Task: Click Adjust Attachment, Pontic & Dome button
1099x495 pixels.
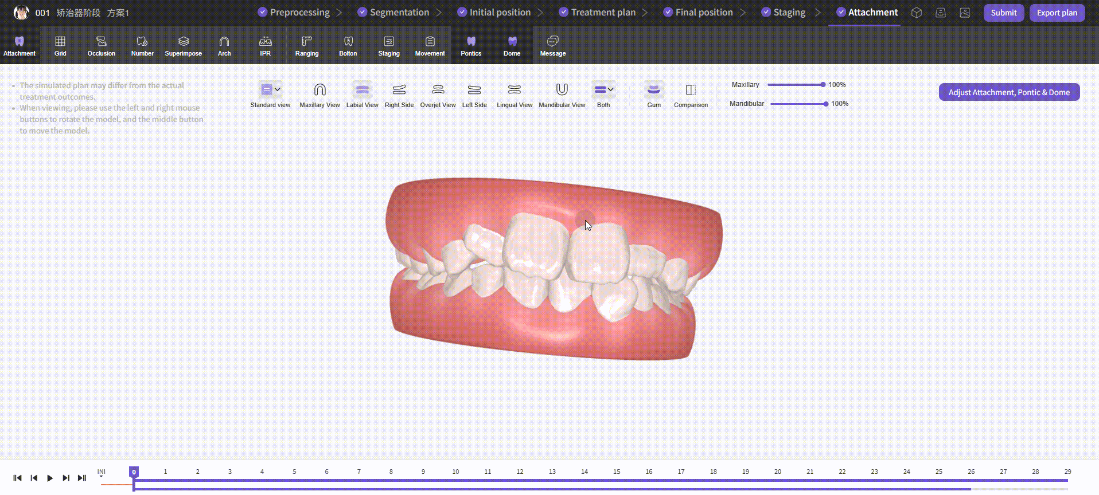Action: [x=1010, y=92]
